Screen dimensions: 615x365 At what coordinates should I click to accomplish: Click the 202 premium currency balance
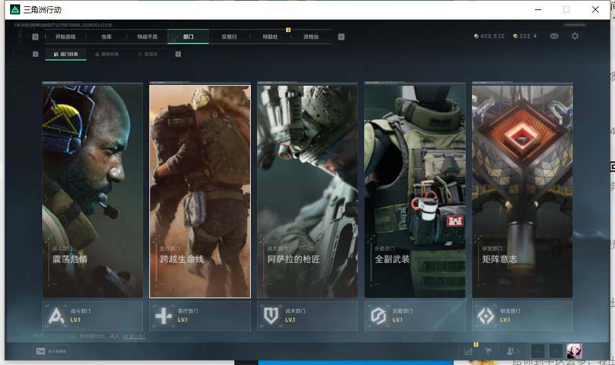(x=522, y=36)
